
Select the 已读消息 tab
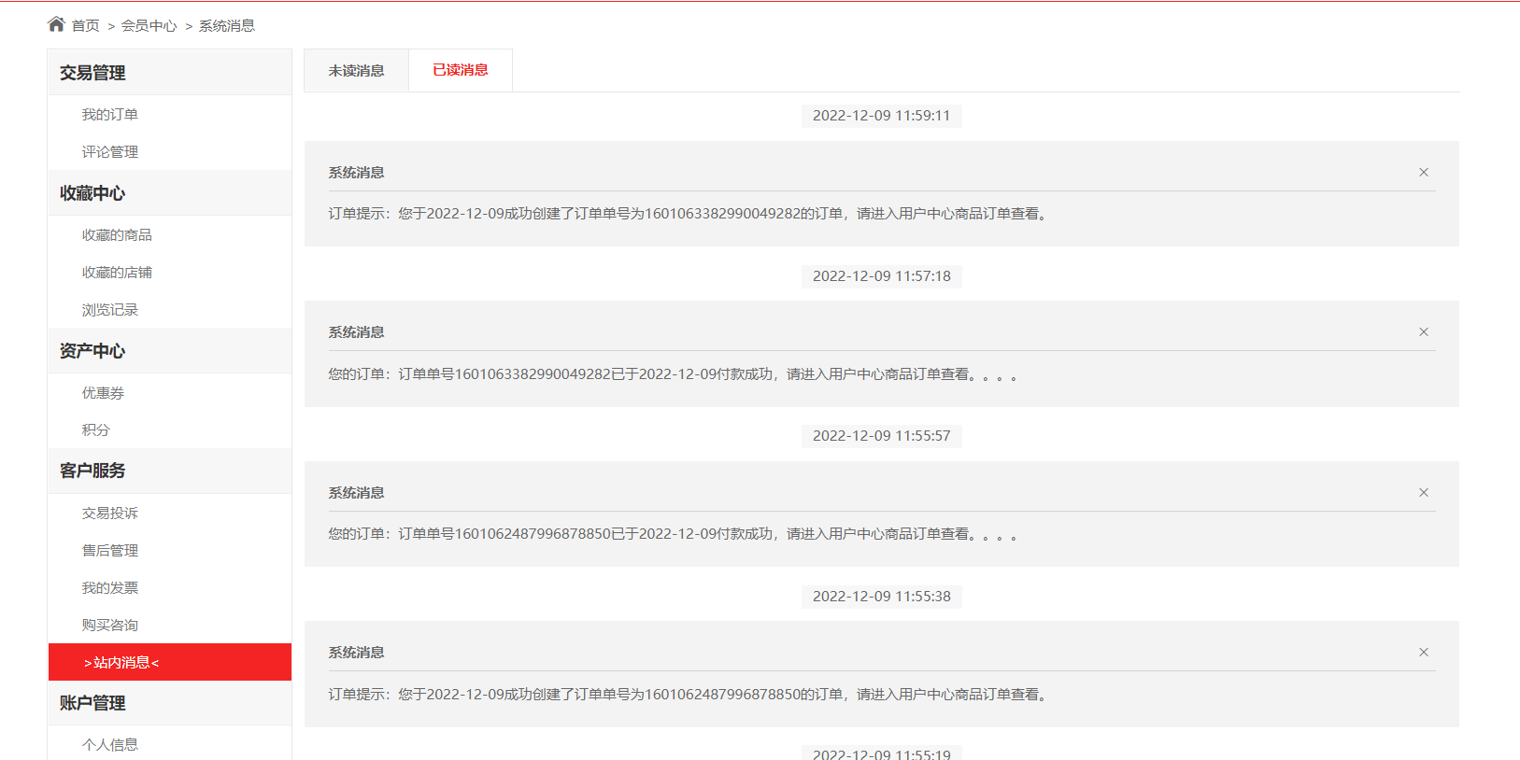click(461, 70)
